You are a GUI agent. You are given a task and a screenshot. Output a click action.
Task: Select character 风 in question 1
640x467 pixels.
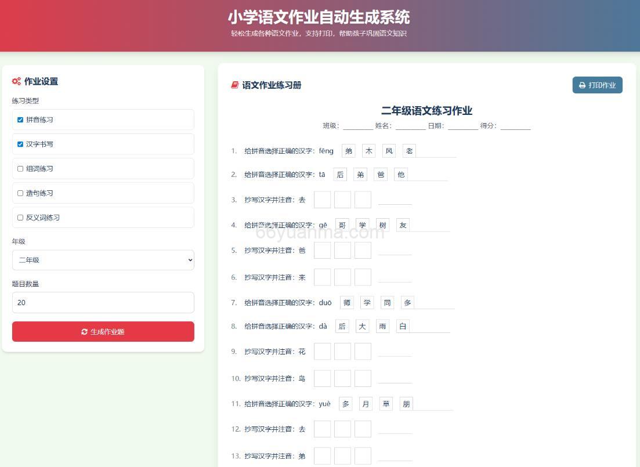coord(388,150)
